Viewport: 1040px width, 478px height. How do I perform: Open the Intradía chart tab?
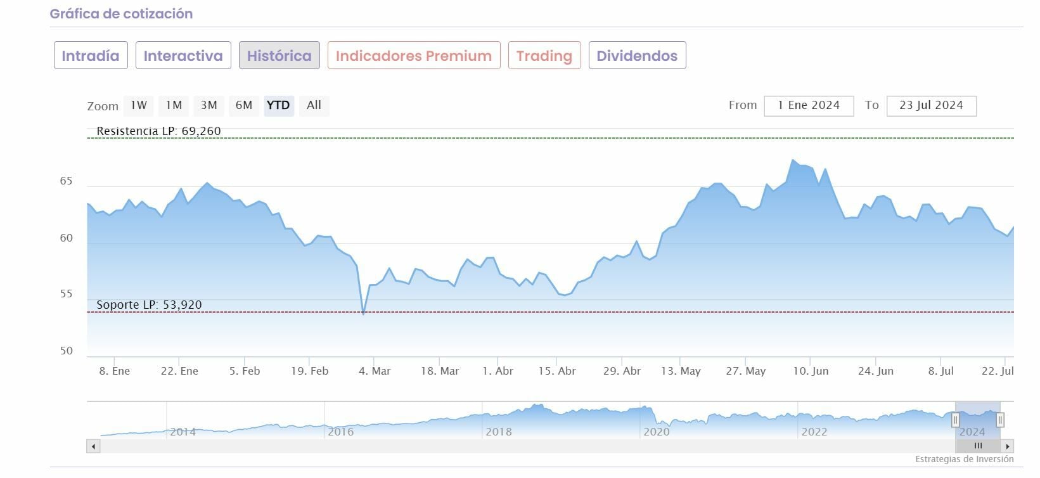pos(91,56)
